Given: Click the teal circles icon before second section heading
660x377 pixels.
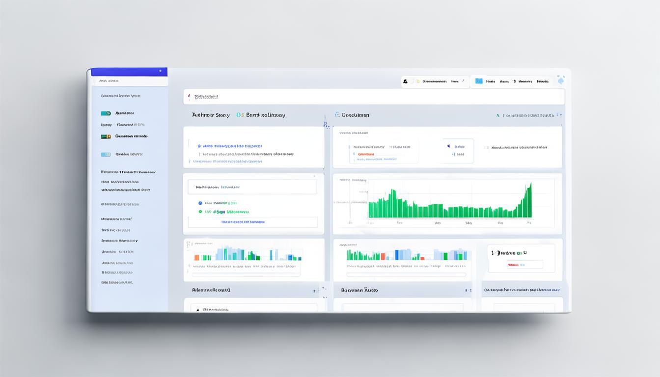Looking at the screenshot, I should coord(240,115).
